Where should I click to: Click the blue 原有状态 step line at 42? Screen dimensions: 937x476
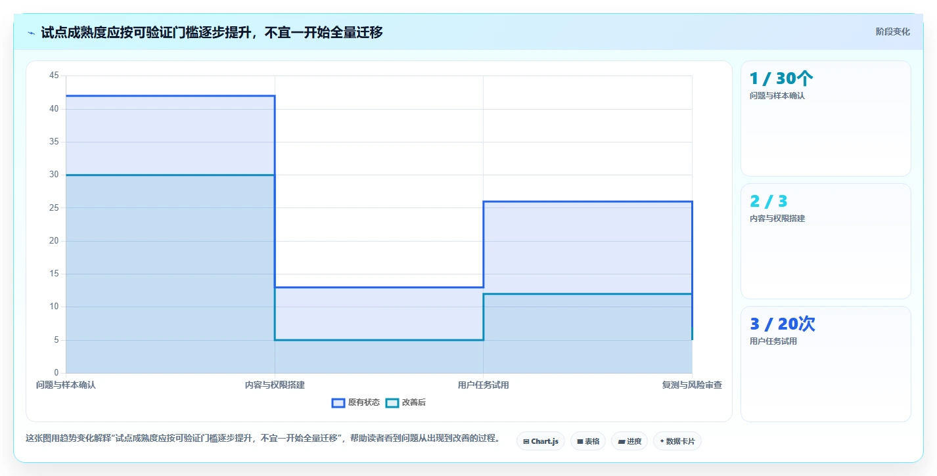[x=170, y=96]
